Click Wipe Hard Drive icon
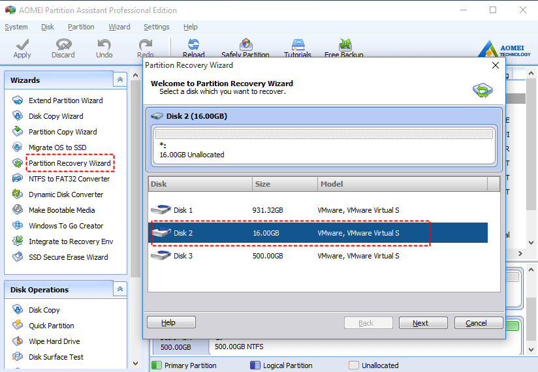This screenshot has height=372, width=538. 18,341
